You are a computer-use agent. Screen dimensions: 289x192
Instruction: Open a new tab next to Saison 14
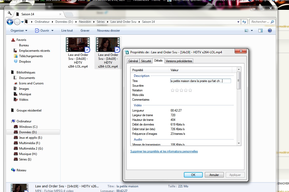[x=69, y=14]
